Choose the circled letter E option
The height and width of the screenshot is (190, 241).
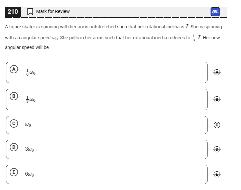pos(14,172)
